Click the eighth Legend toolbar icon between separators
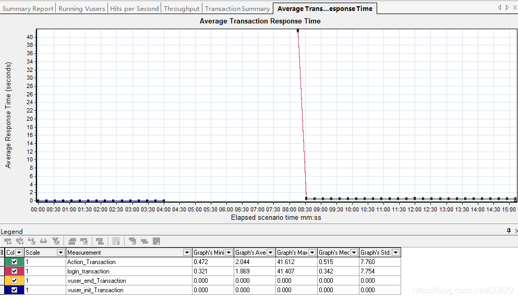Viewport: 518px width, 300px height. (100, 241)
